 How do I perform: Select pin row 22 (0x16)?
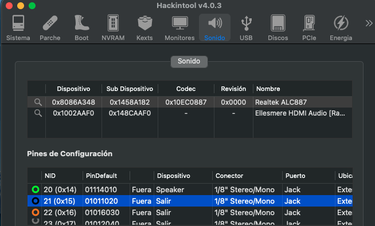190,212
